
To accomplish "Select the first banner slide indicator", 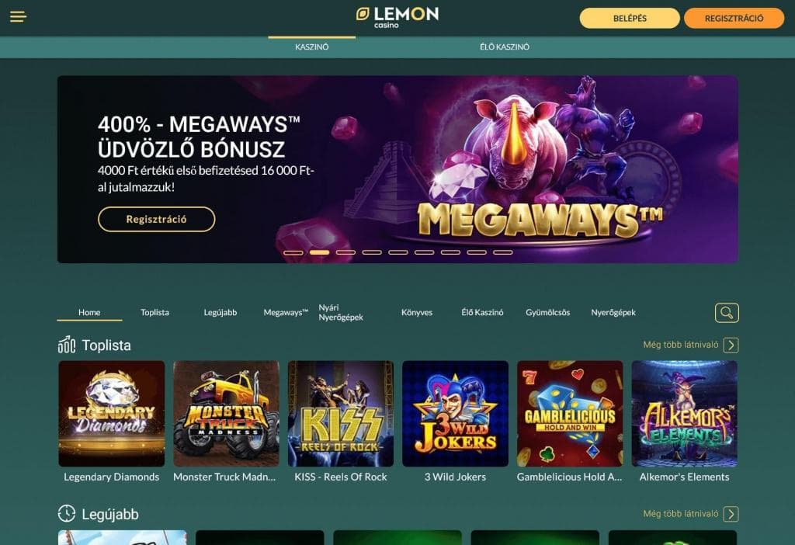I will (x=293, y=252).
